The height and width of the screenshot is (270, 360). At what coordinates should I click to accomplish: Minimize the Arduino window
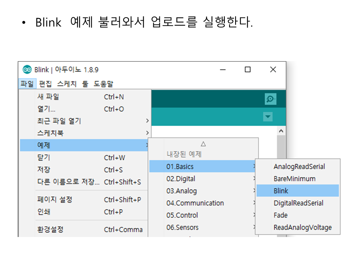[223, 69]
